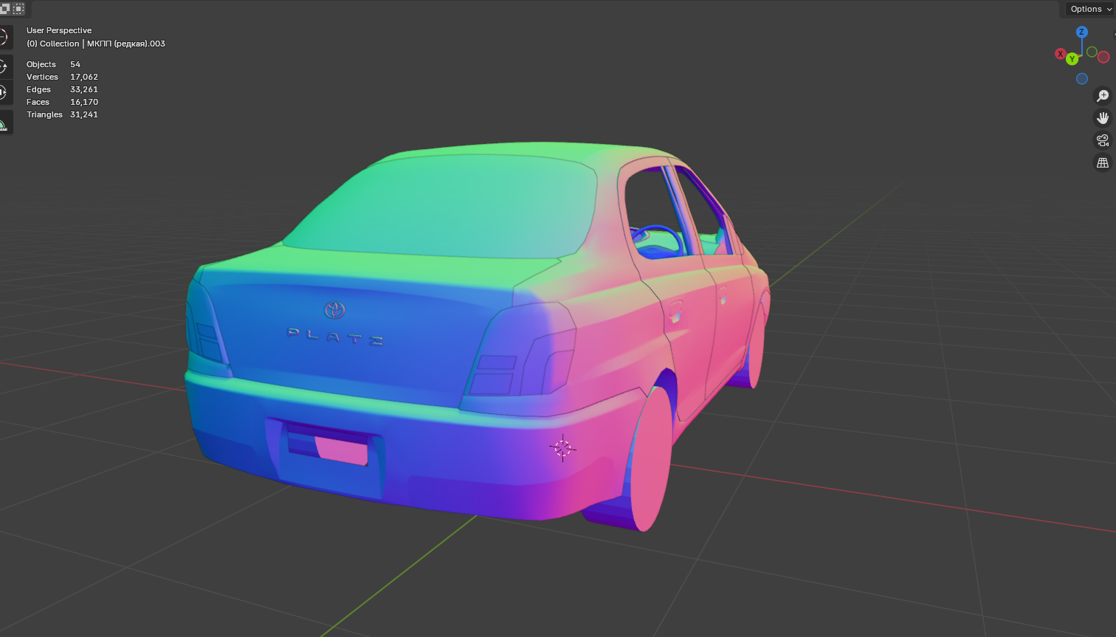Click the PLATZ lettering on the trunk

(x=336, y=337)
